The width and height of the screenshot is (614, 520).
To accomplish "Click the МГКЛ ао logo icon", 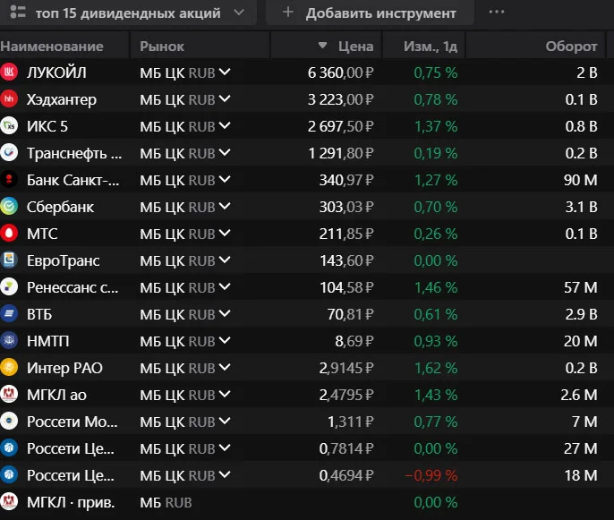I will pyautogui.click(x=9, y=395).
